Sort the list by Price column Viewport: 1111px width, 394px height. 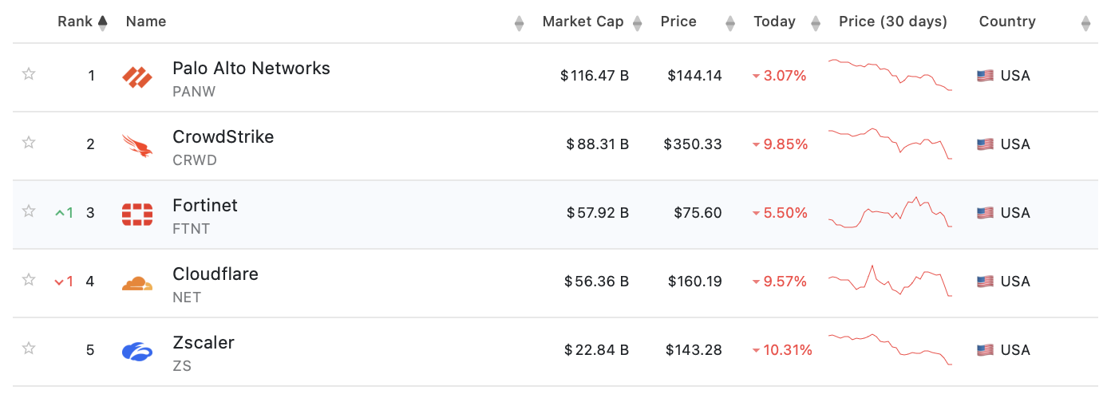[x=678, y=22]
